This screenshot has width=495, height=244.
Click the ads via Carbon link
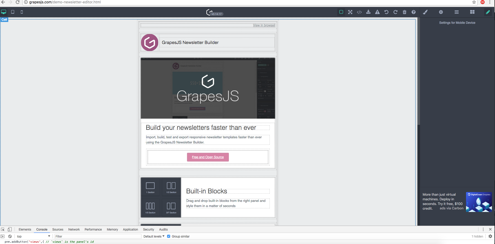pyautogui.click(x=452, y=208)
